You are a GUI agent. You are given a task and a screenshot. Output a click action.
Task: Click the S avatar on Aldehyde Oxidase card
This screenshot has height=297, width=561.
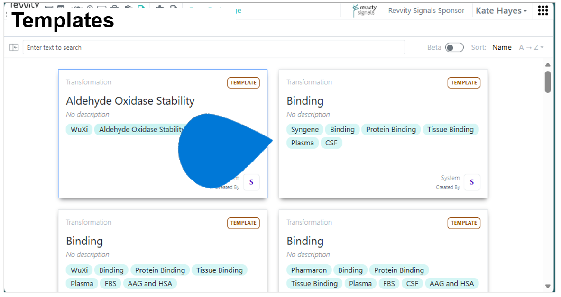click(x=251, y=182)
